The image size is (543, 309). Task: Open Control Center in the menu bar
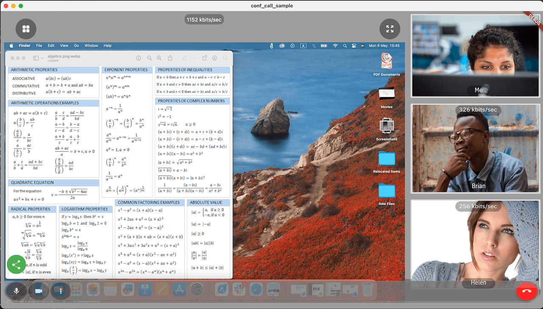353,46
